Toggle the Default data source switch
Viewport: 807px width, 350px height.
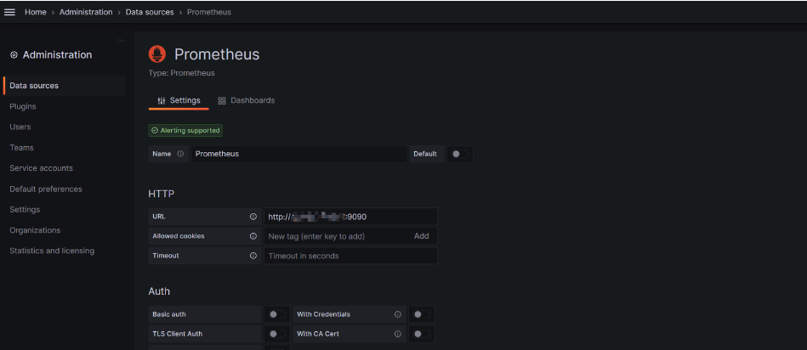click(458, 154)
